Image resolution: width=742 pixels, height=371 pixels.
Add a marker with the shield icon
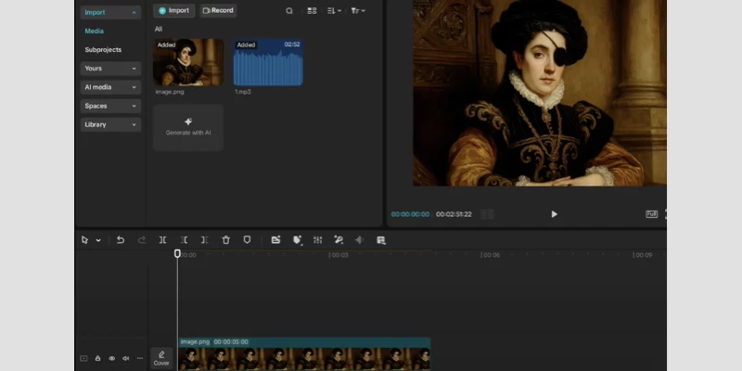[x=247, y=240]
